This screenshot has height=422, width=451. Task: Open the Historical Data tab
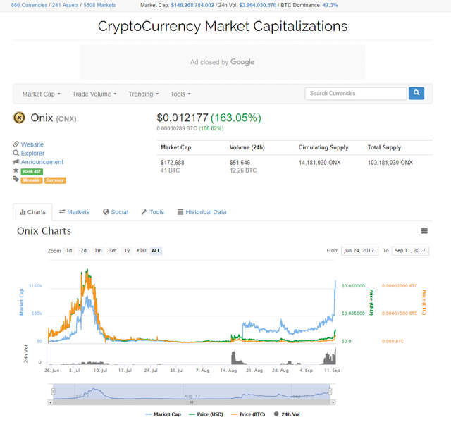(x=202, y=212)
